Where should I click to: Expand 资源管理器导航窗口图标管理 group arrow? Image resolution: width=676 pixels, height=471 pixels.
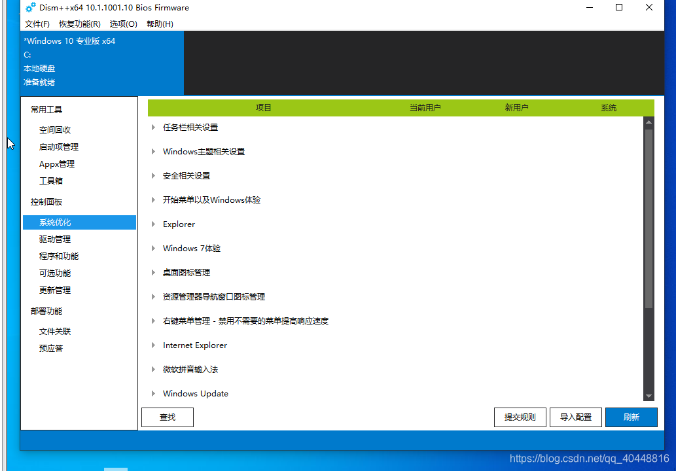[153, 296]
